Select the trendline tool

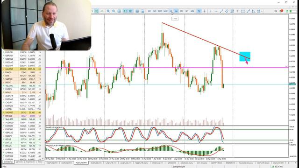(x=221, y=11)
